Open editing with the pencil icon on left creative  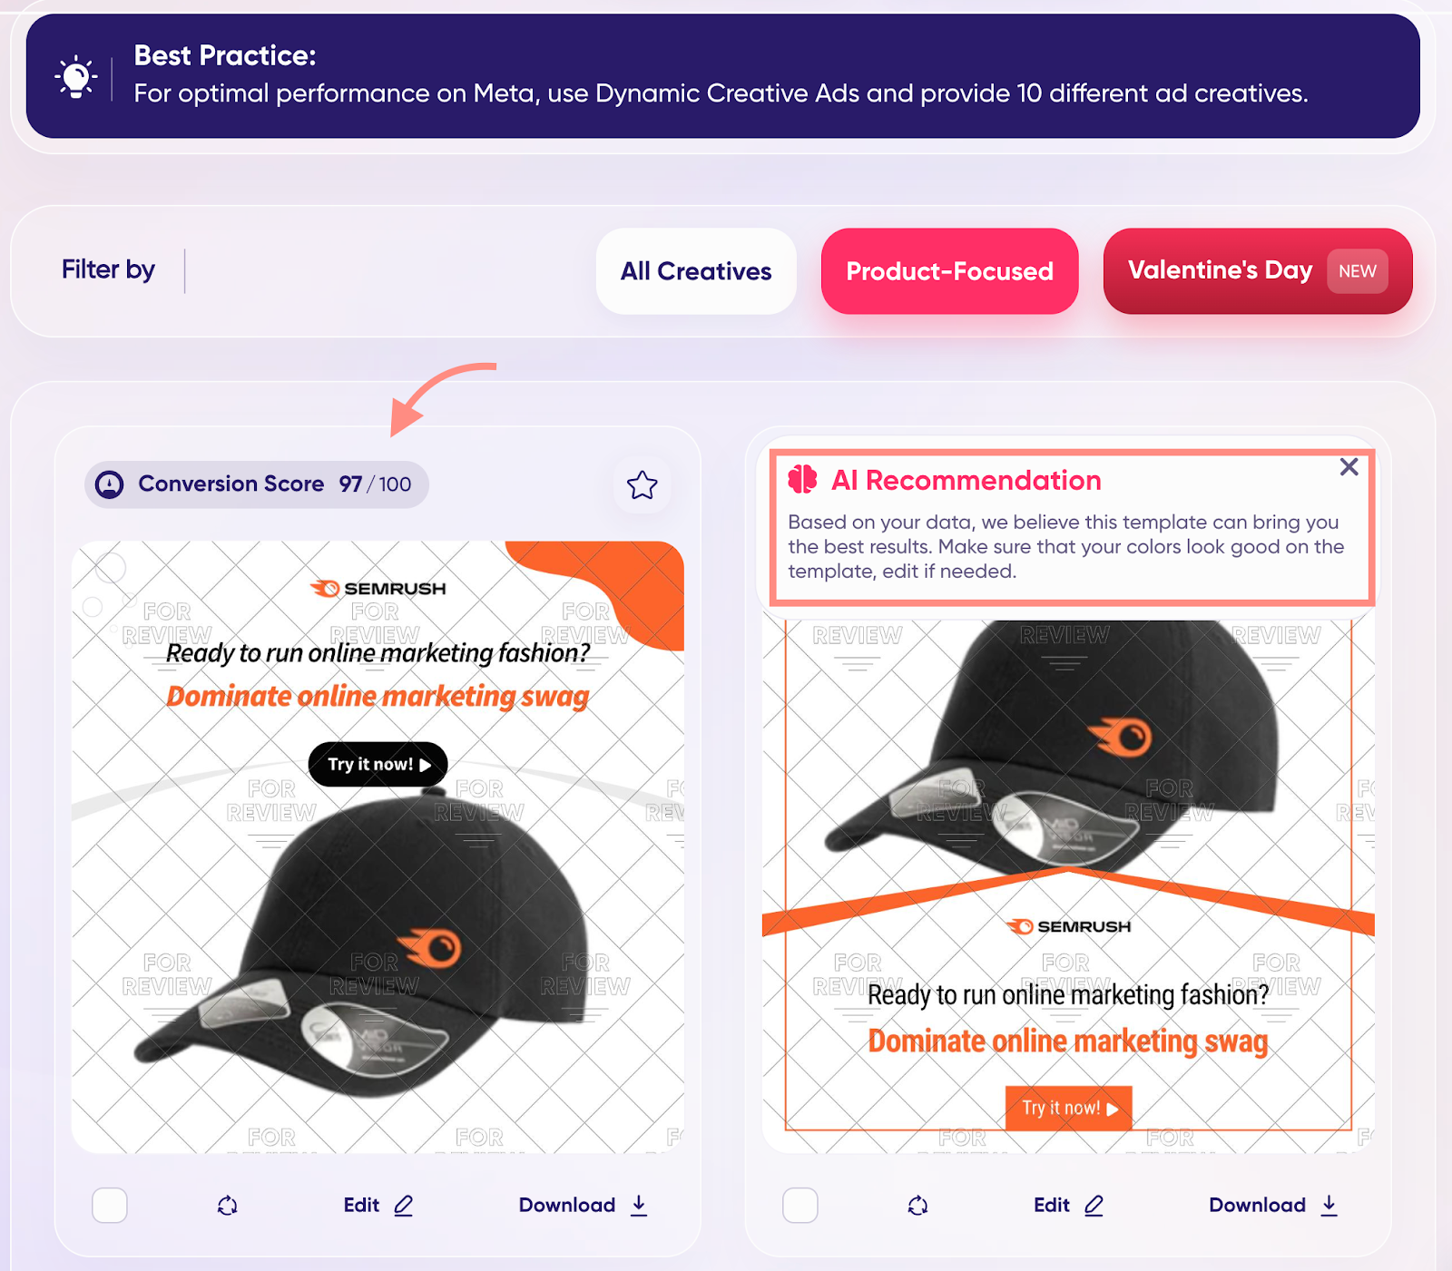click(x=405, y=1205)
